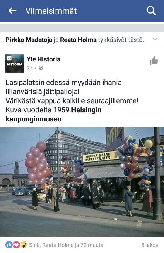Expand post options chevron

(x=155, y=39)
